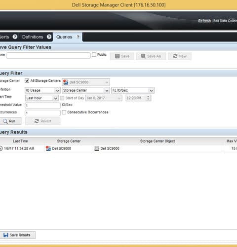This screenshot has height=247, width=237.
Task: Open the IO Usage definition dropdown
Action: [x=42, y=90]
